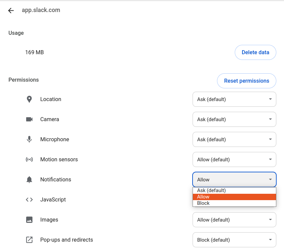Open the Location permission dropdown
Viewport: 284px width, 251px height.
tap(234, 99)
